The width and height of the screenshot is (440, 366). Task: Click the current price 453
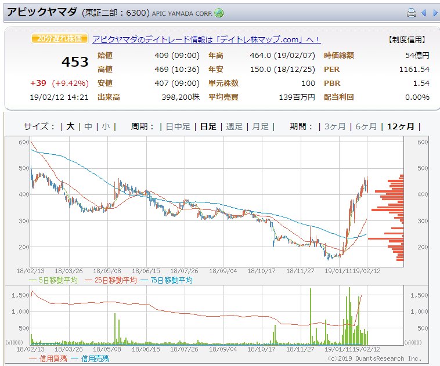pyautogui.click(x=75, y=61)
